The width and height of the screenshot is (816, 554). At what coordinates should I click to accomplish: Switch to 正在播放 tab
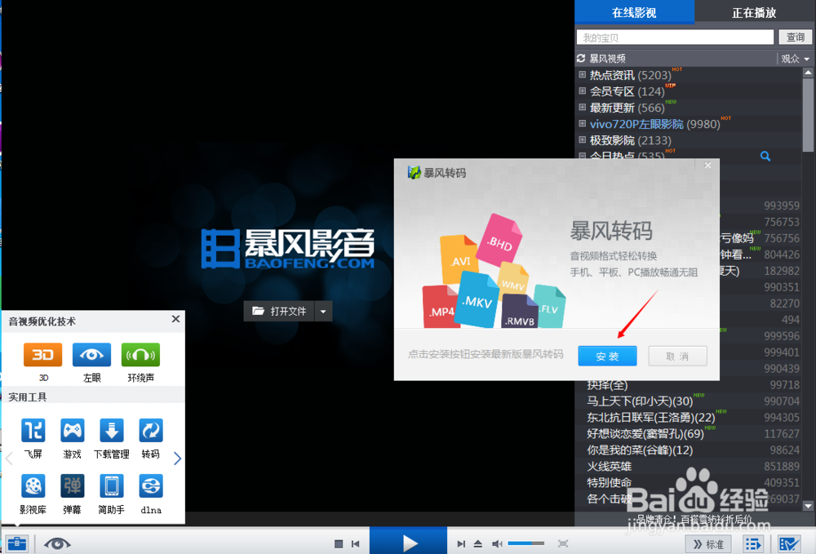point(754,12)
